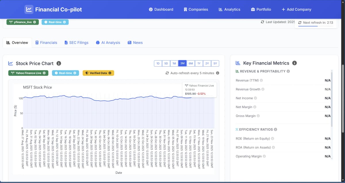The image size is (345, 183).
Task: Click the Financial Co-pilot chart logo icon
Action: point(29,9)
